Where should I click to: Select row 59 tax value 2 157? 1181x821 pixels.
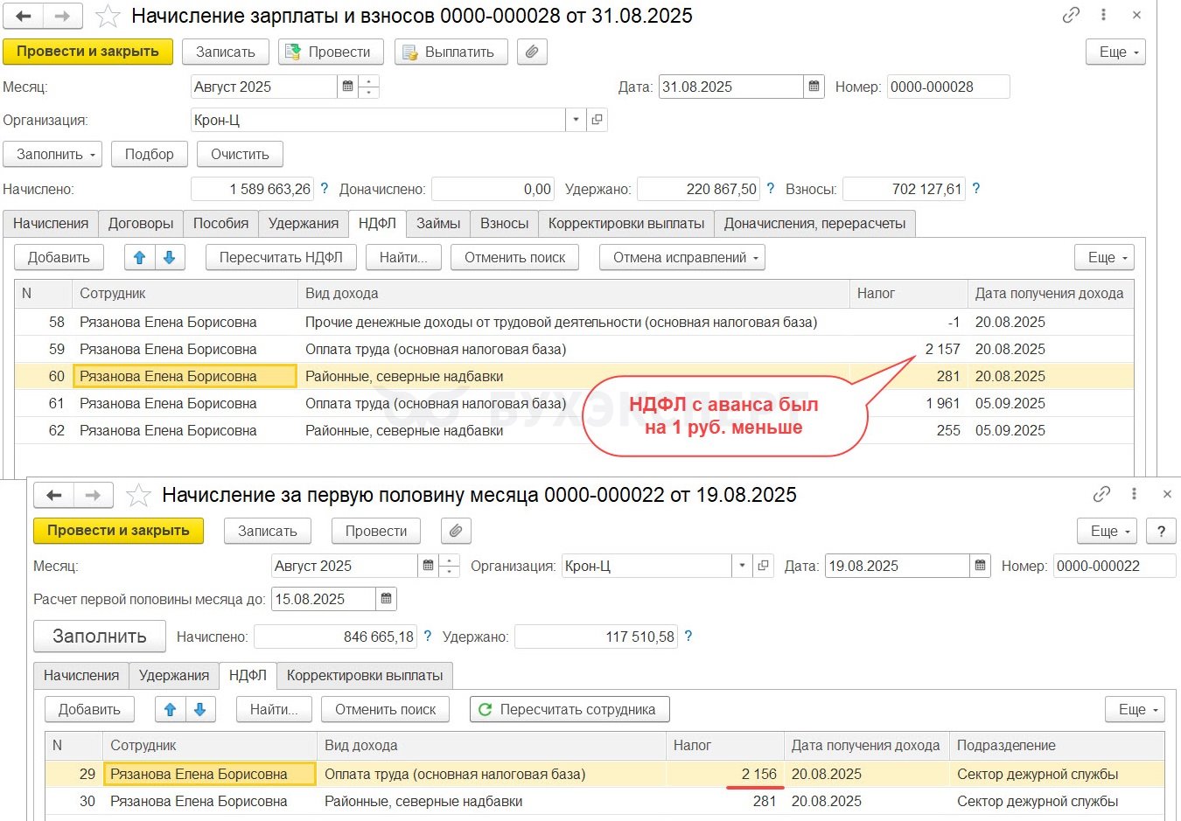943,349
